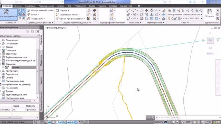Click the C-RAIL-CANT-VIEW layer color swatch
This screenshot has height=124, width=221.
click(x=179, y=19)
